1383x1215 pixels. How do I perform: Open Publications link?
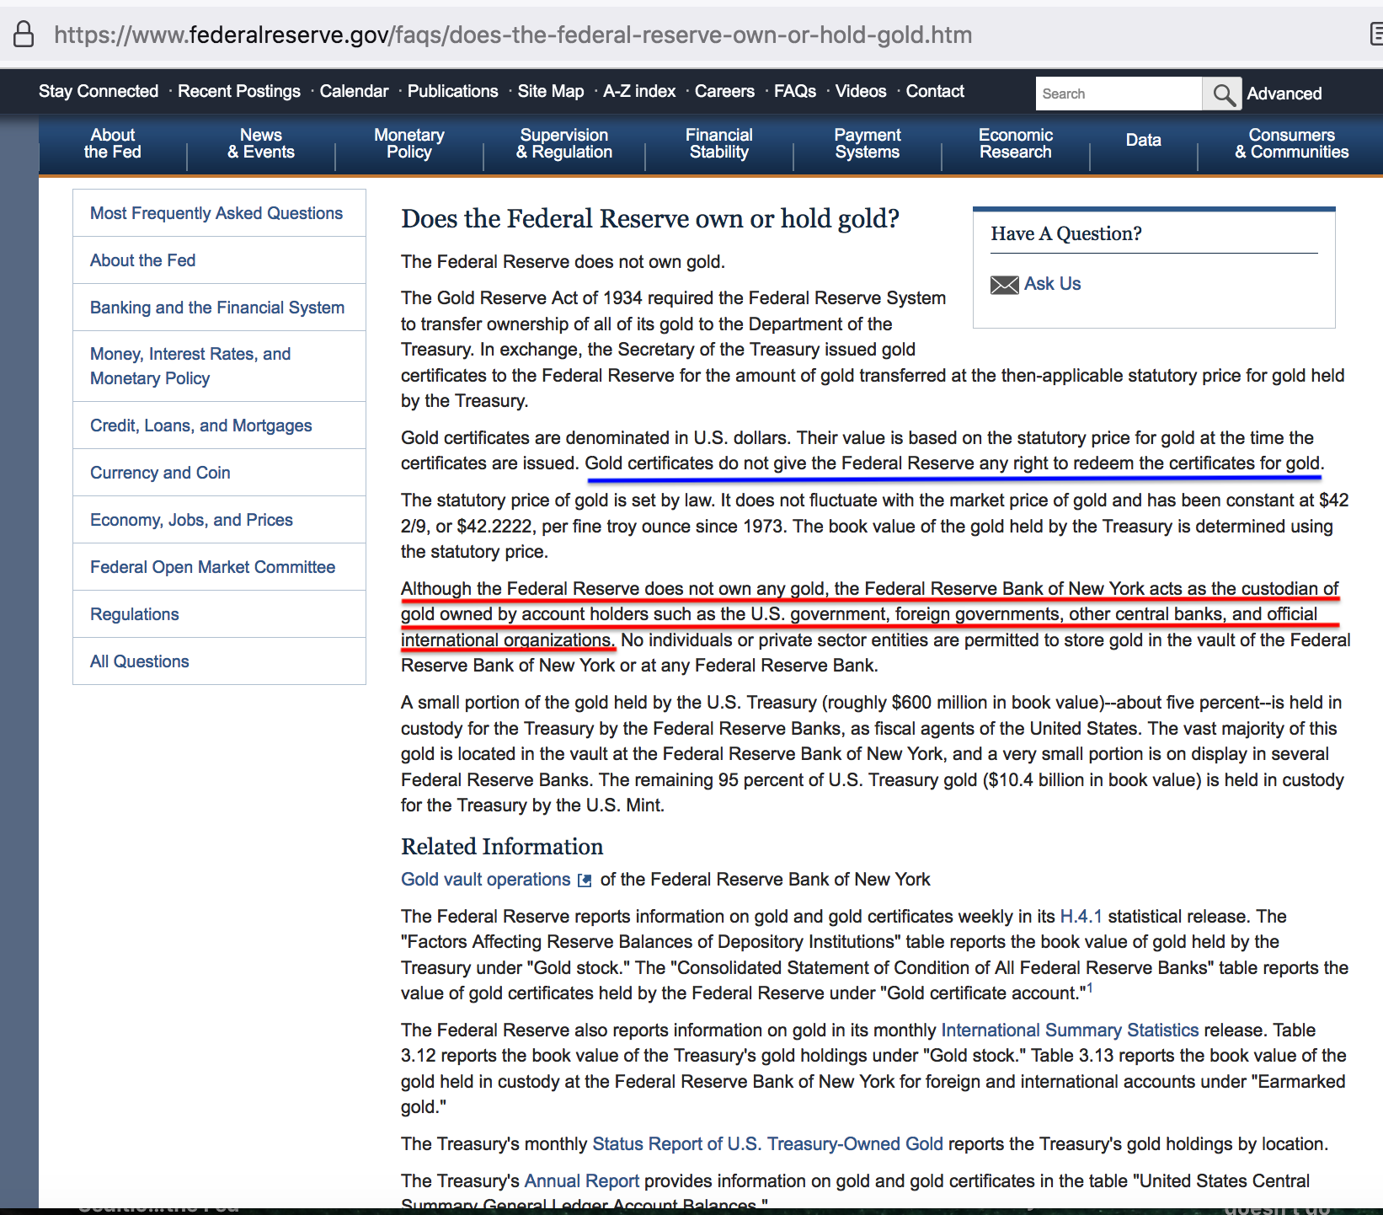[x=453, y=91]
